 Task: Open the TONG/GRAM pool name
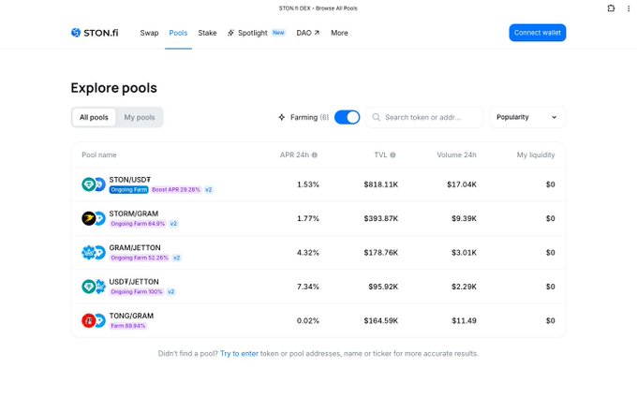pyautogui.click(x=131, y=316)
